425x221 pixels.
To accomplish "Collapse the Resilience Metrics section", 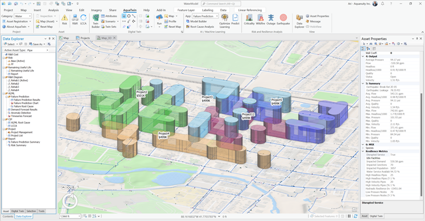I will [363, 151].
